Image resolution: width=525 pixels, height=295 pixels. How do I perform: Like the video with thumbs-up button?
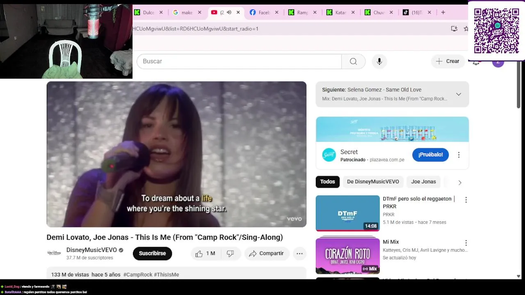(206, 254)
